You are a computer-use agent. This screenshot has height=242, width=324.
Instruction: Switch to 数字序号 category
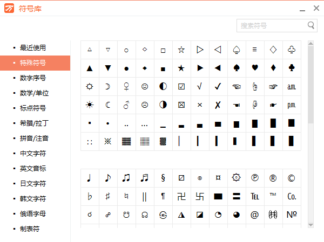click(33, 78)
